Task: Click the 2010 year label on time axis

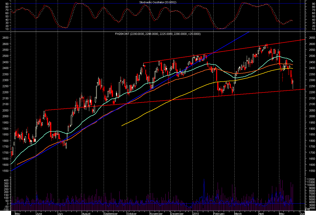Action: coord(196,213)
